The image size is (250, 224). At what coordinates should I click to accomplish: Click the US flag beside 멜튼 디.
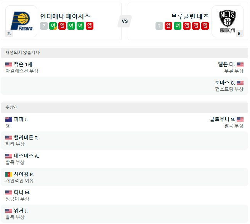coord(240,65)
